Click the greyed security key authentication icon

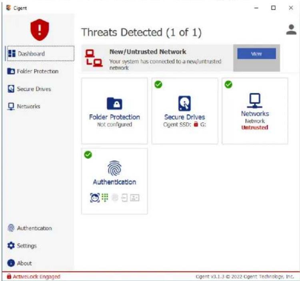pyautogui.click(x=124, y=197)
